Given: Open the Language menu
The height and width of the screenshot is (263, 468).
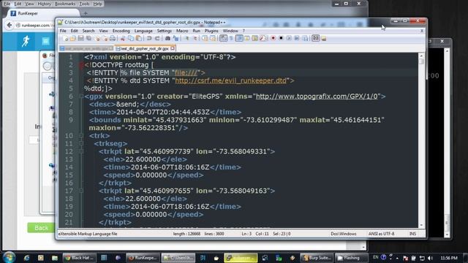Looking at the screenshot, I should (143, 31).
